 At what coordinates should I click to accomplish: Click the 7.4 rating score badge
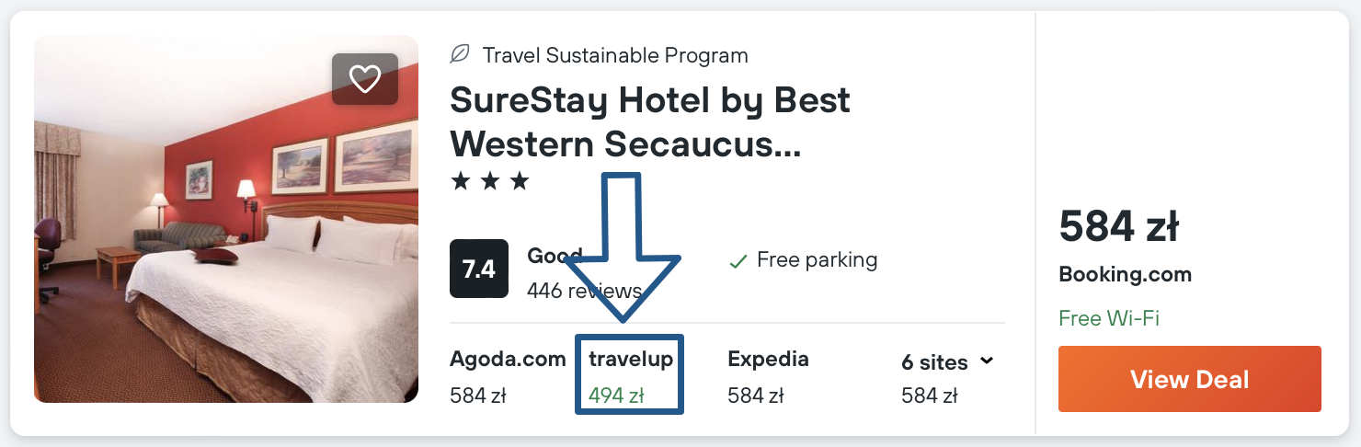click(x=479, y=269)
